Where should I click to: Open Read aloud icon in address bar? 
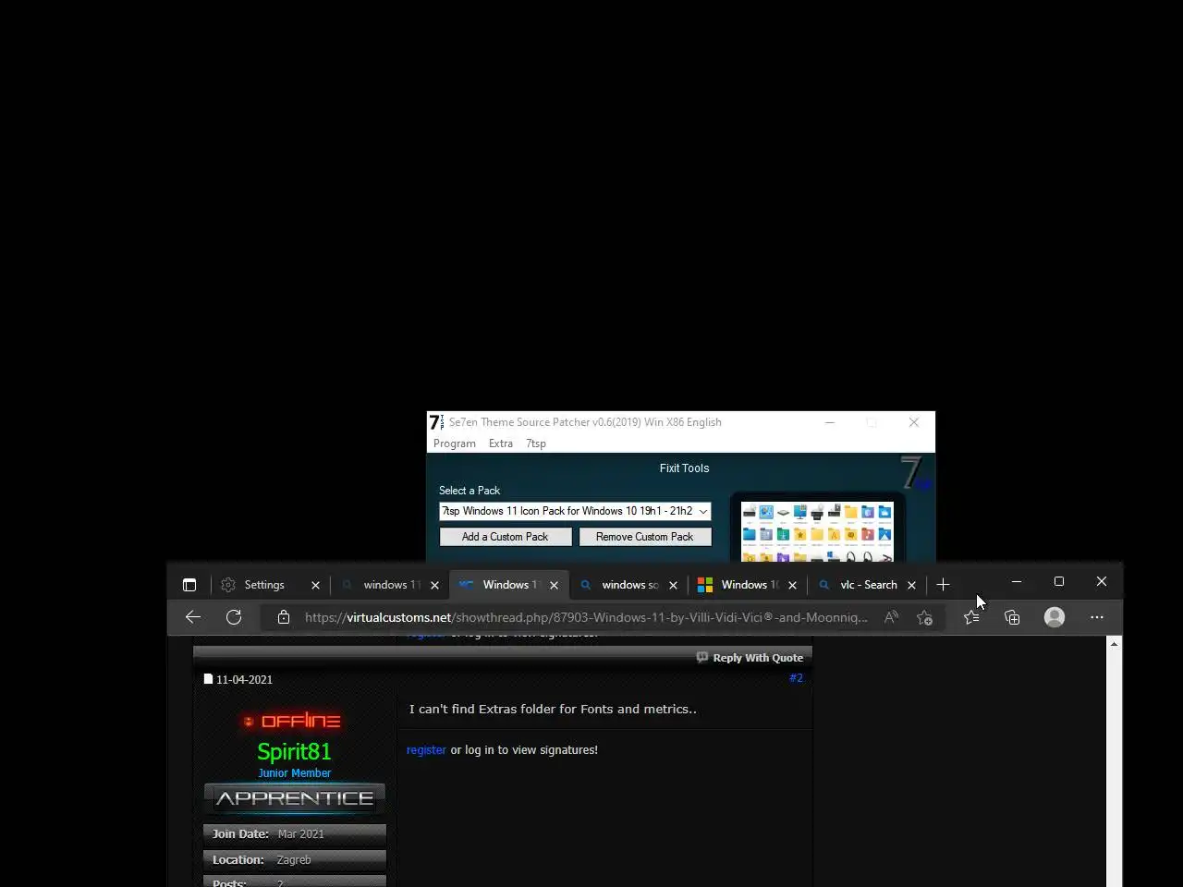tap(891, 617)
